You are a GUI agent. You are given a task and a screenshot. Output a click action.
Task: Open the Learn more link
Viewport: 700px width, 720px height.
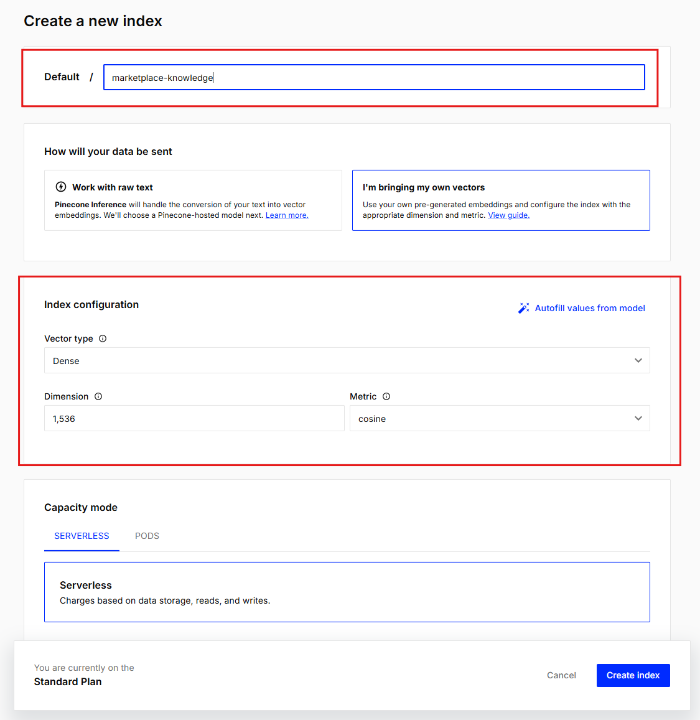tap(287, 215)
